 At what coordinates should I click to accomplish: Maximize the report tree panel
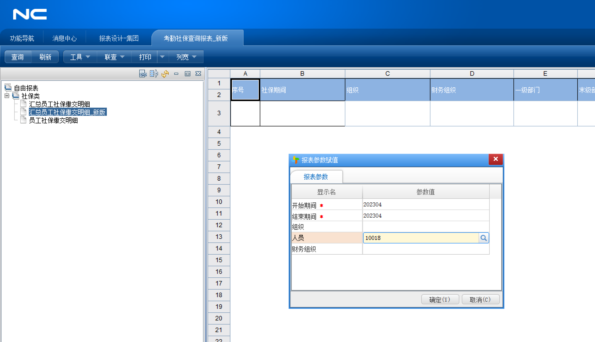[x=187, y=74]
